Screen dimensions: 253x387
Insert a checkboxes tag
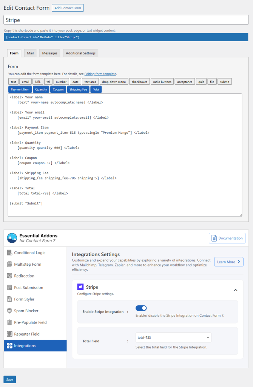click(x=139, y=82)
